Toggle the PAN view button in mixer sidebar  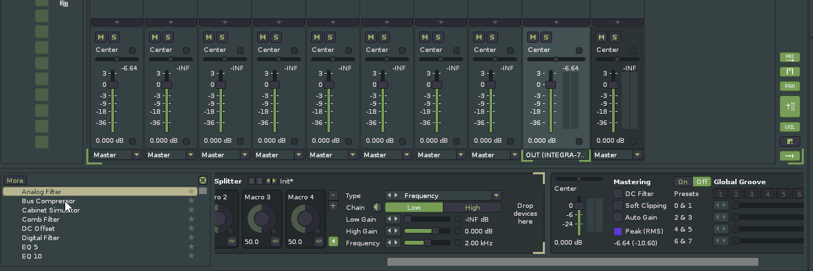[789, 86]
